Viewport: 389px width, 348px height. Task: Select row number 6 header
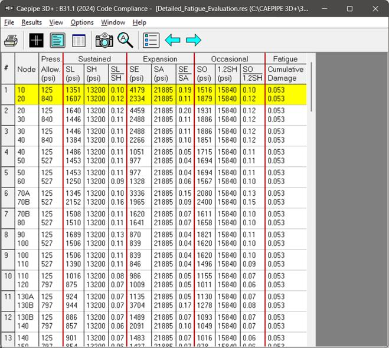tap(8, 198)
